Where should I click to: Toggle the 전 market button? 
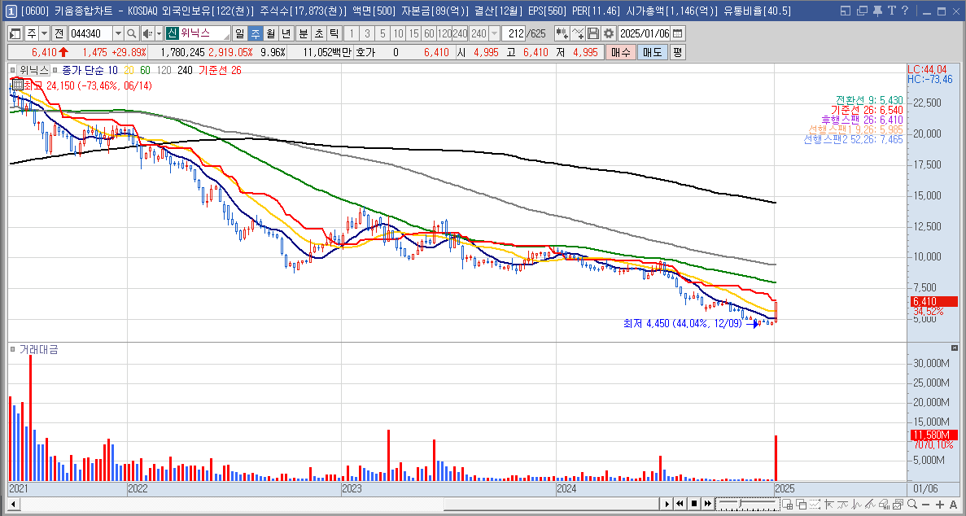(x=59, y=33)
